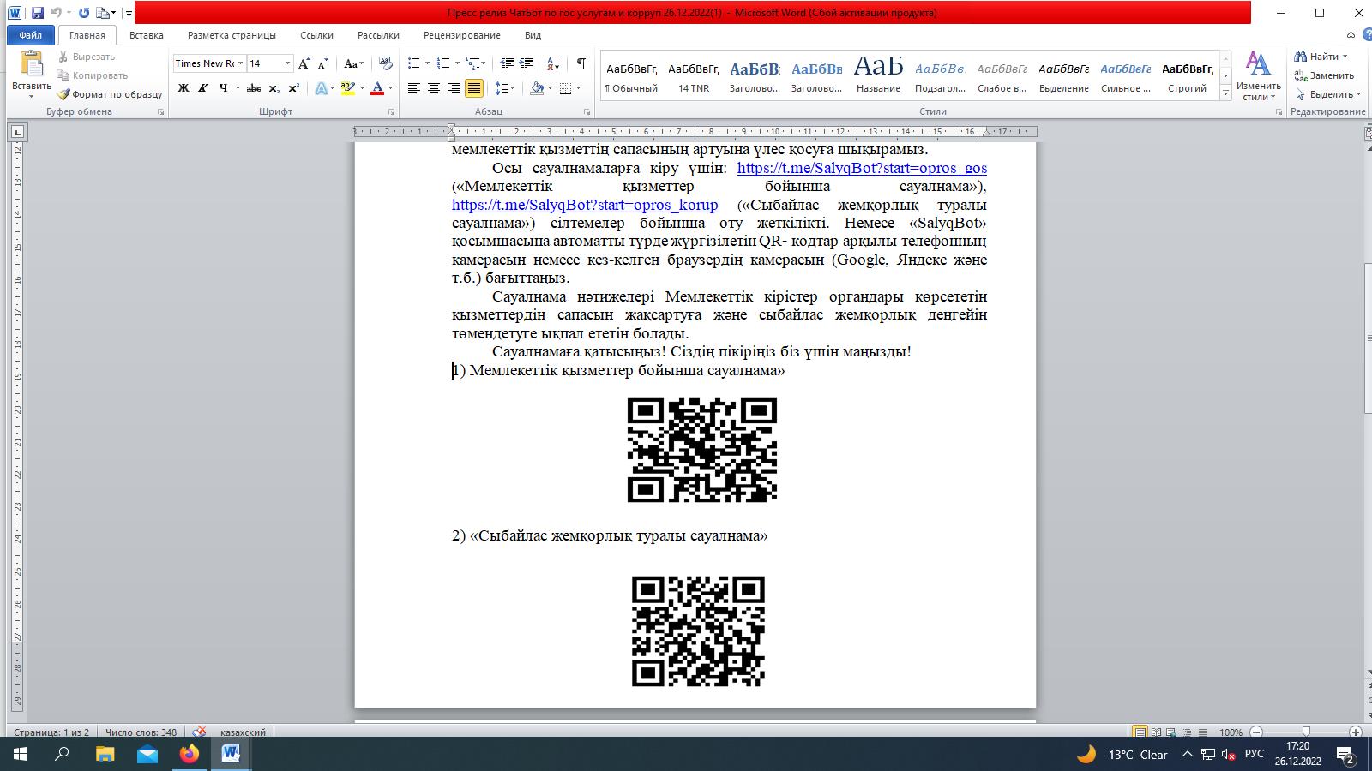Click the Numbering list icon

[443, 63]
